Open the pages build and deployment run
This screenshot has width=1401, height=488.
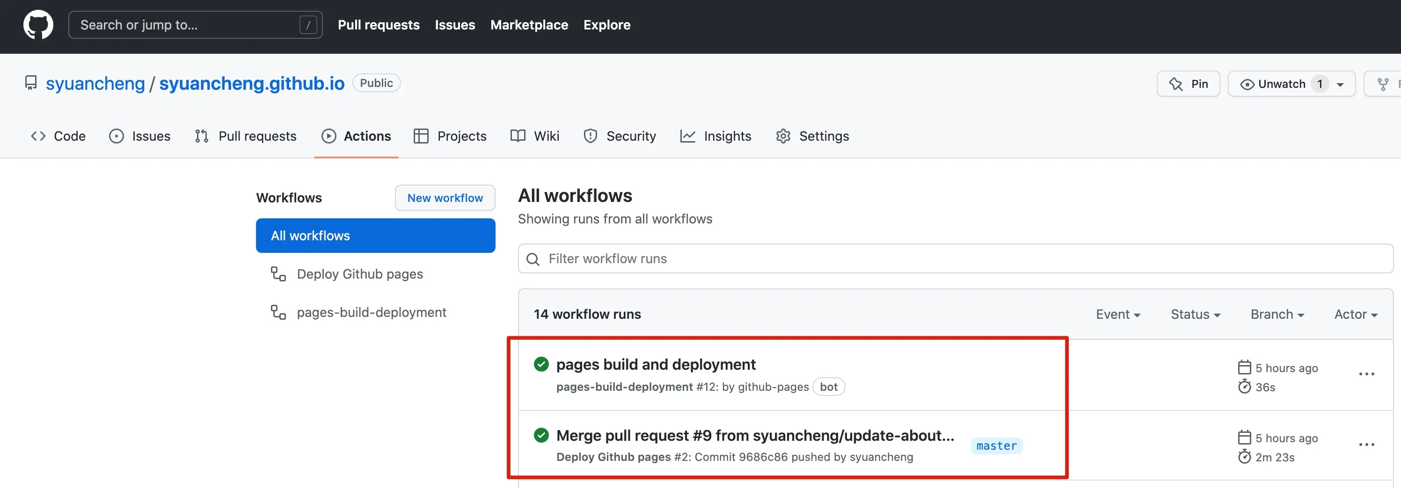point(656,364)
